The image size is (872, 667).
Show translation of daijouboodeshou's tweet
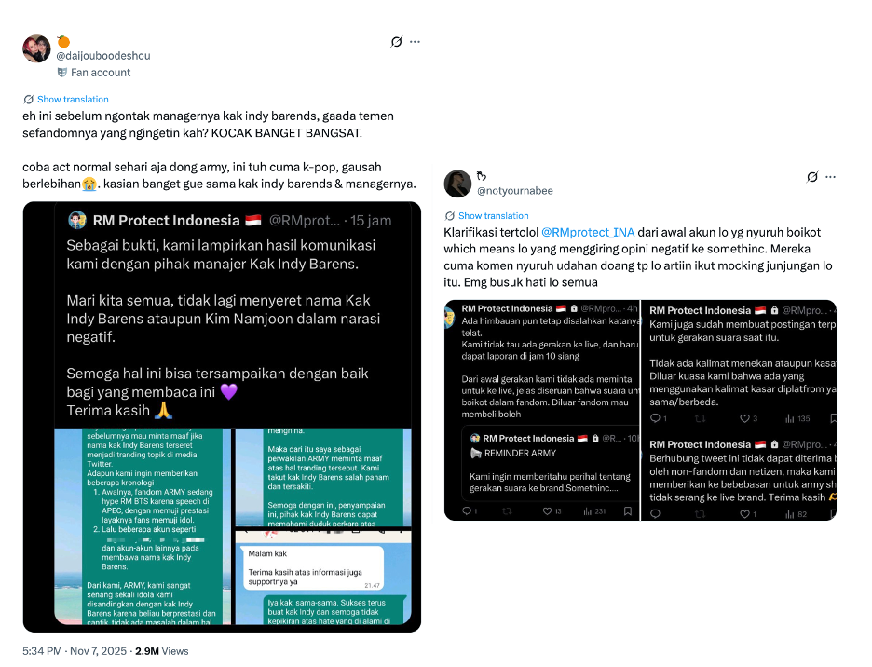click(73, 99)
